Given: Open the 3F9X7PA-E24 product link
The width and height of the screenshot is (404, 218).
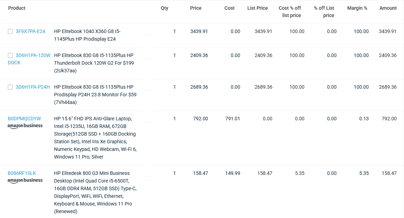Looking at the screenshot, I should point(30,32).
